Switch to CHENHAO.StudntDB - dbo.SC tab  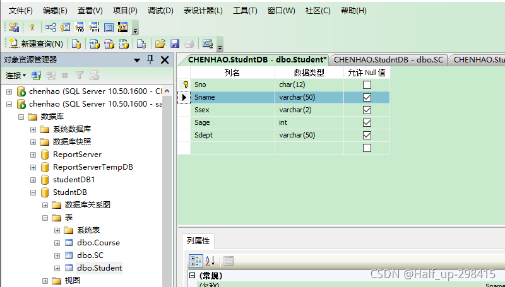pos(388,59)
